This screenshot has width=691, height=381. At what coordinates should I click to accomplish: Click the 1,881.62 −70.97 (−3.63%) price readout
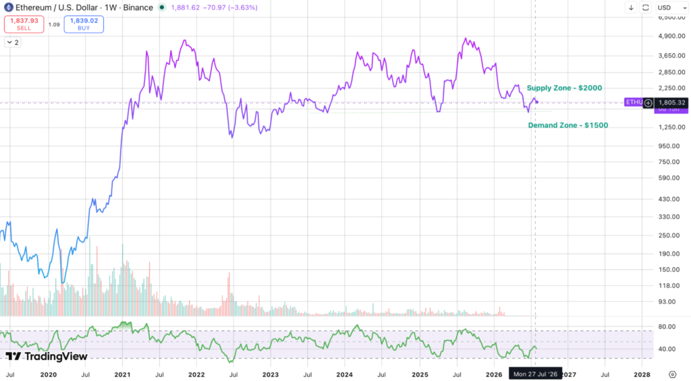(214, 7)
